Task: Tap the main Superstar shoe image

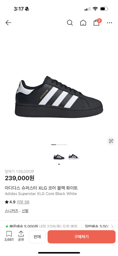Action: [x=59, y=97]
